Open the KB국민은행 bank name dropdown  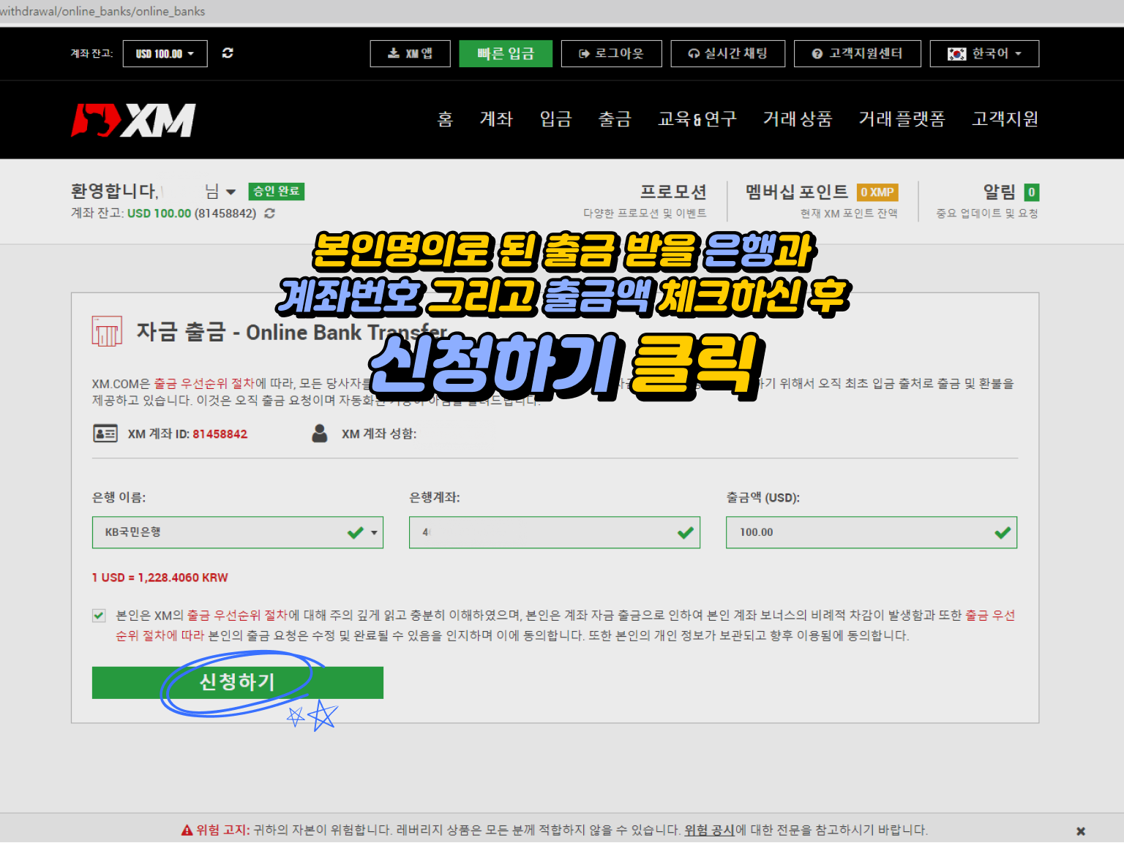click(372, 532)
